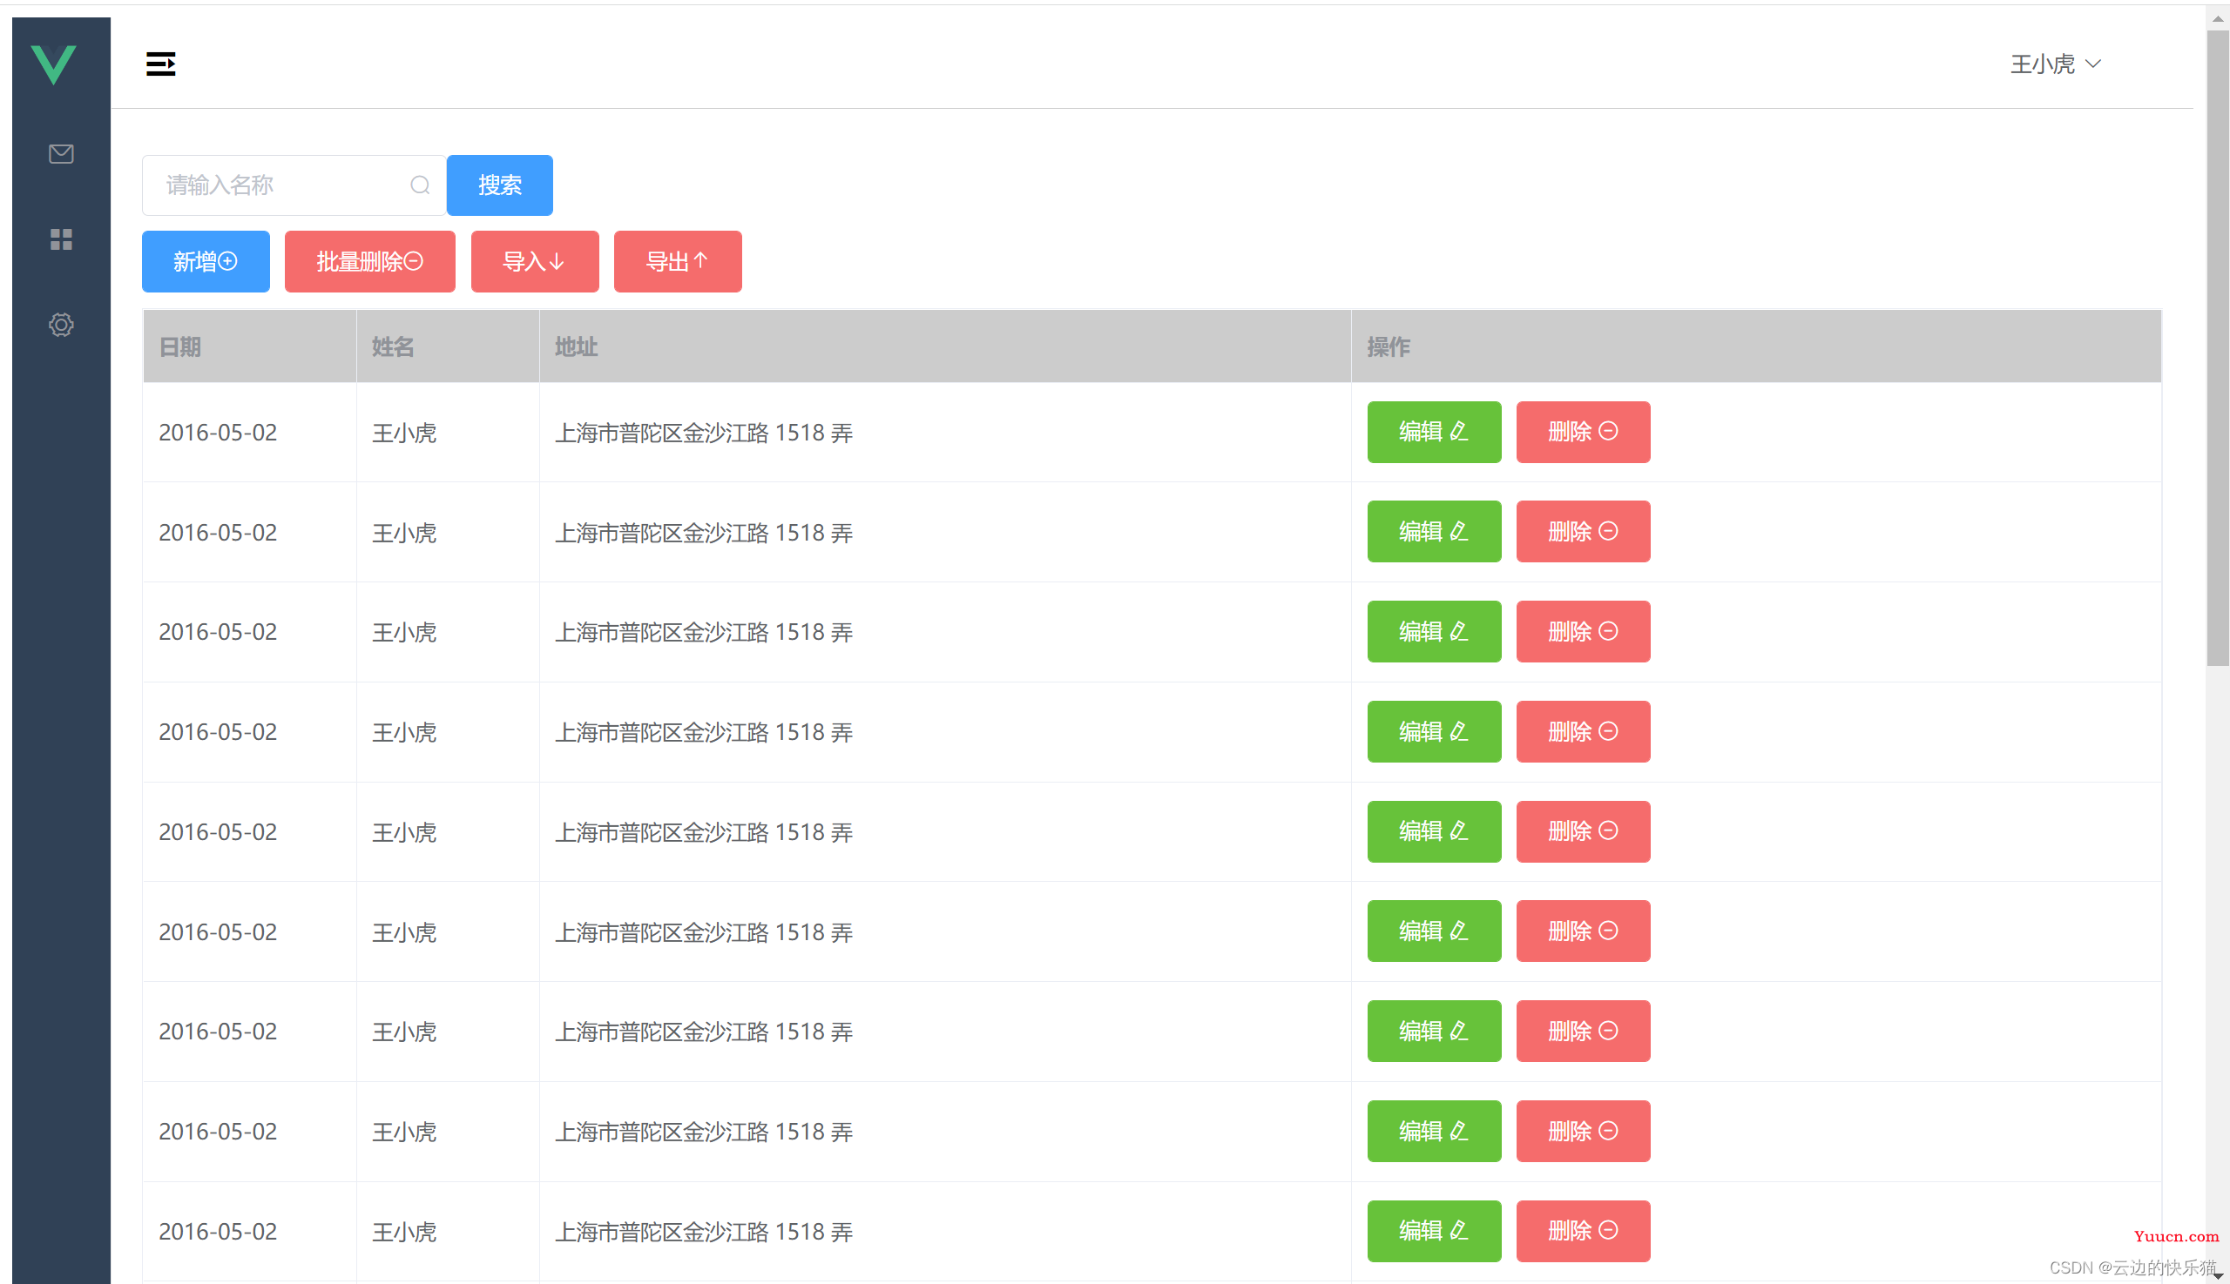The image size is (2230, 1284).
Task: Click the mail/envelope icon in sidebar
Action: [61, 155]
